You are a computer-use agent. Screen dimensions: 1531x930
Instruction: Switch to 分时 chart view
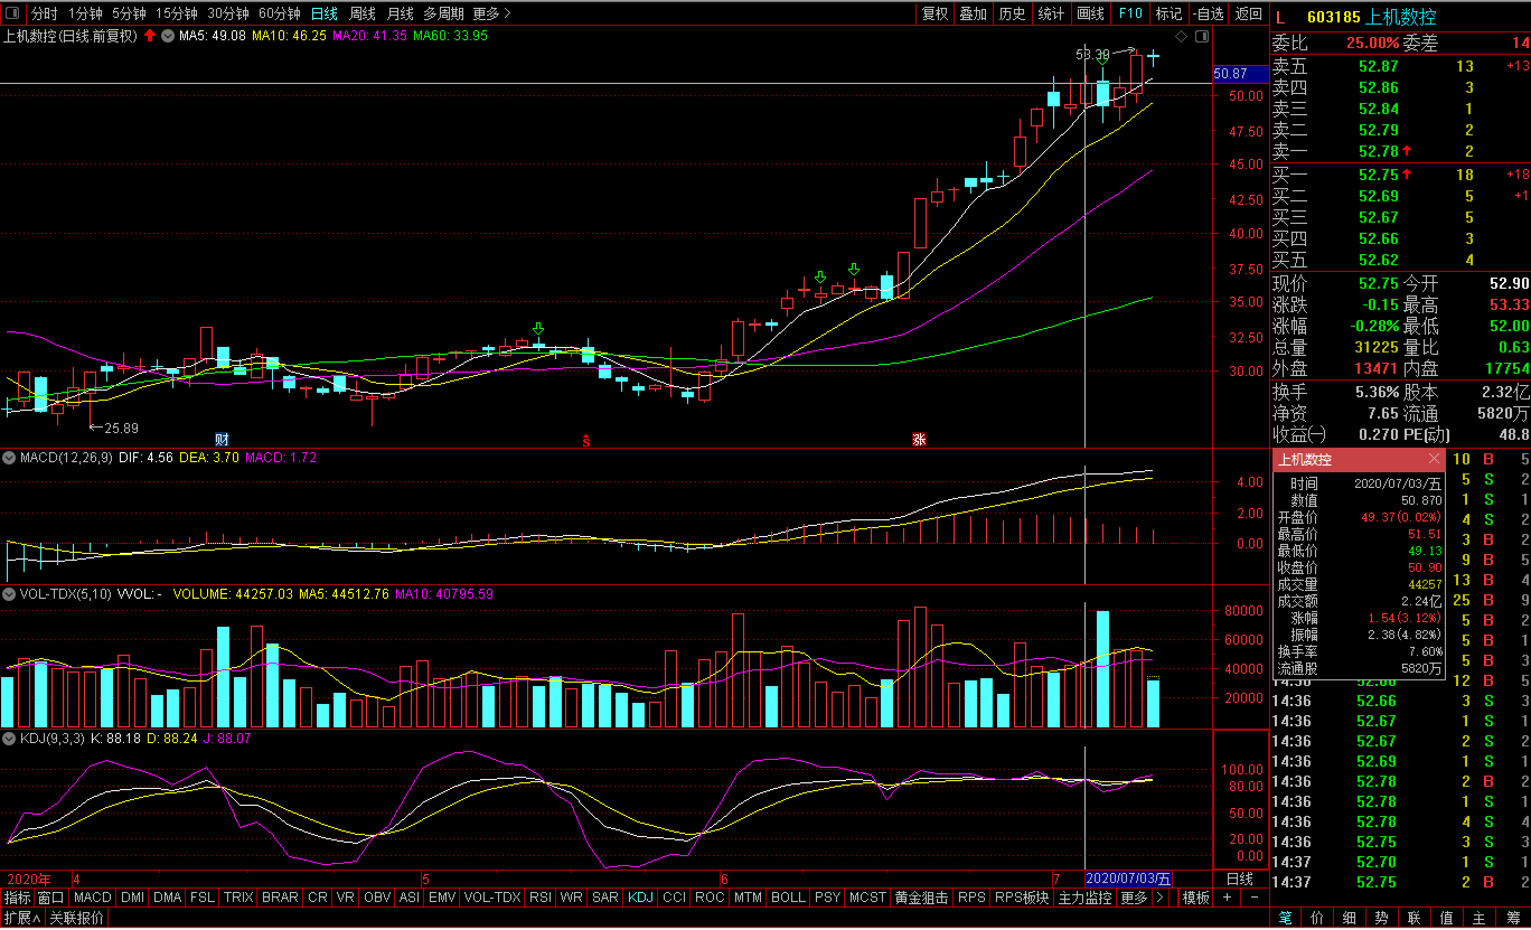(44, 13)
